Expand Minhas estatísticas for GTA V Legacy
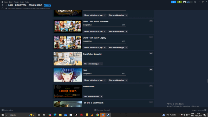The height and width of the screenshot is (117, 208). (95, 48)
